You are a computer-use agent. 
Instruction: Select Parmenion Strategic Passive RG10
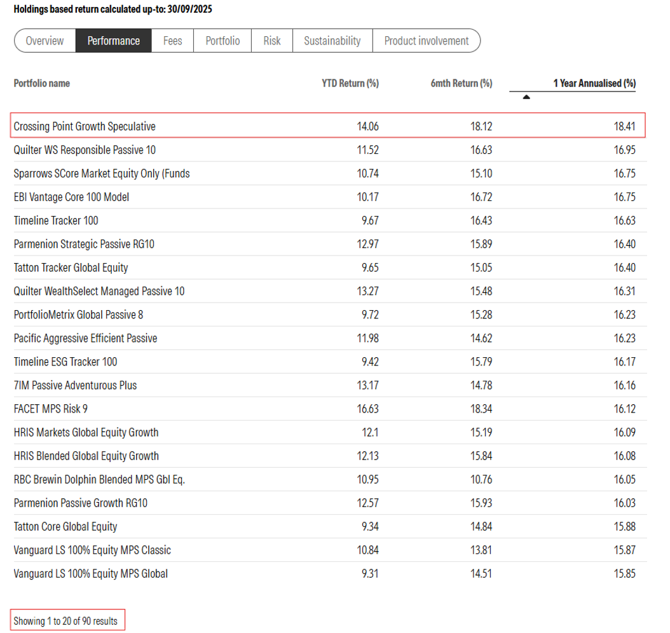pyautogui.click(x=84, y=244)
